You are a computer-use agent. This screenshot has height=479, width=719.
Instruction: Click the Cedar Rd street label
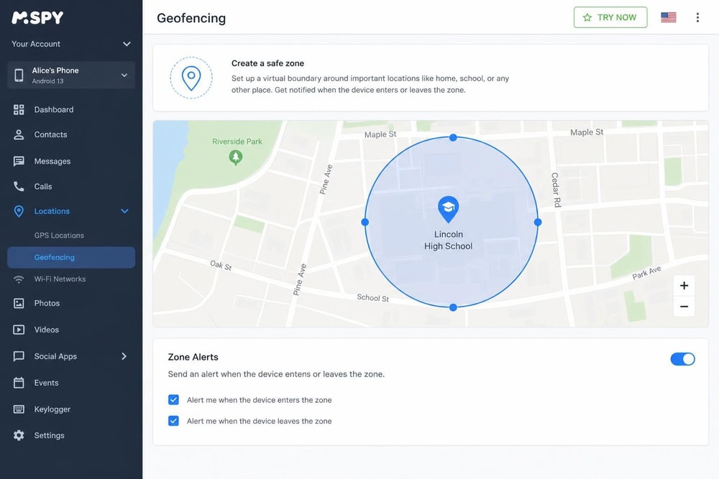click(x=556, y=190)
